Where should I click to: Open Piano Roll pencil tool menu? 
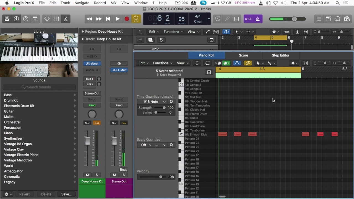(272, 63)
